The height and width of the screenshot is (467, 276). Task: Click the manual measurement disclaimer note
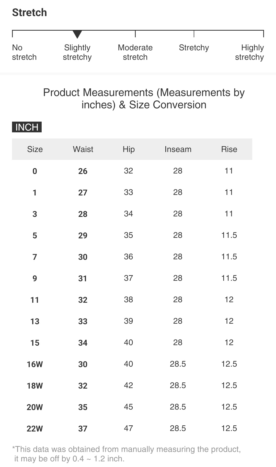[x=126, y=454]
